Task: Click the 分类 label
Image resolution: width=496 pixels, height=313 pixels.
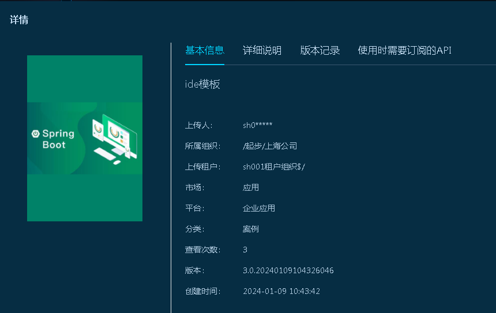Action: [194, 229]
